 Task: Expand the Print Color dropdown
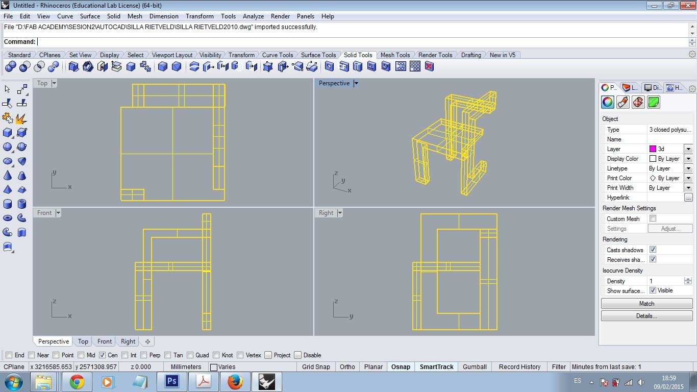(688, 178)
